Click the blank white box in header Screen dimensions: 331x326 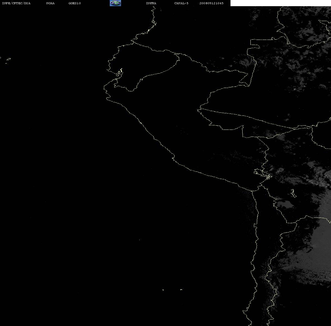click(x=280, y=3)
